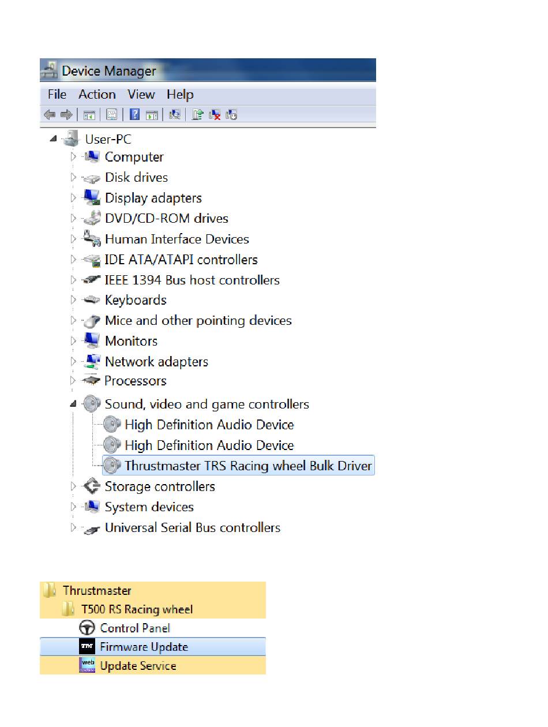The width and height of the screenshot is (548, 727).
Task: Select Firmware Update in Thrustmaster menu
Action: [153, 647]
